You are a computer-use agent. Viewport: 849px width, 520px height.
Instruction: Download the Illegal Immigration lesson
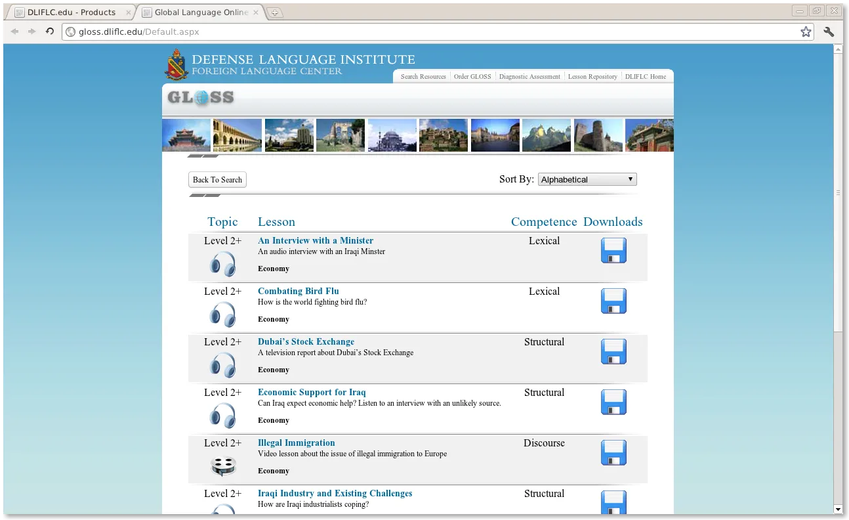point(613,453)
